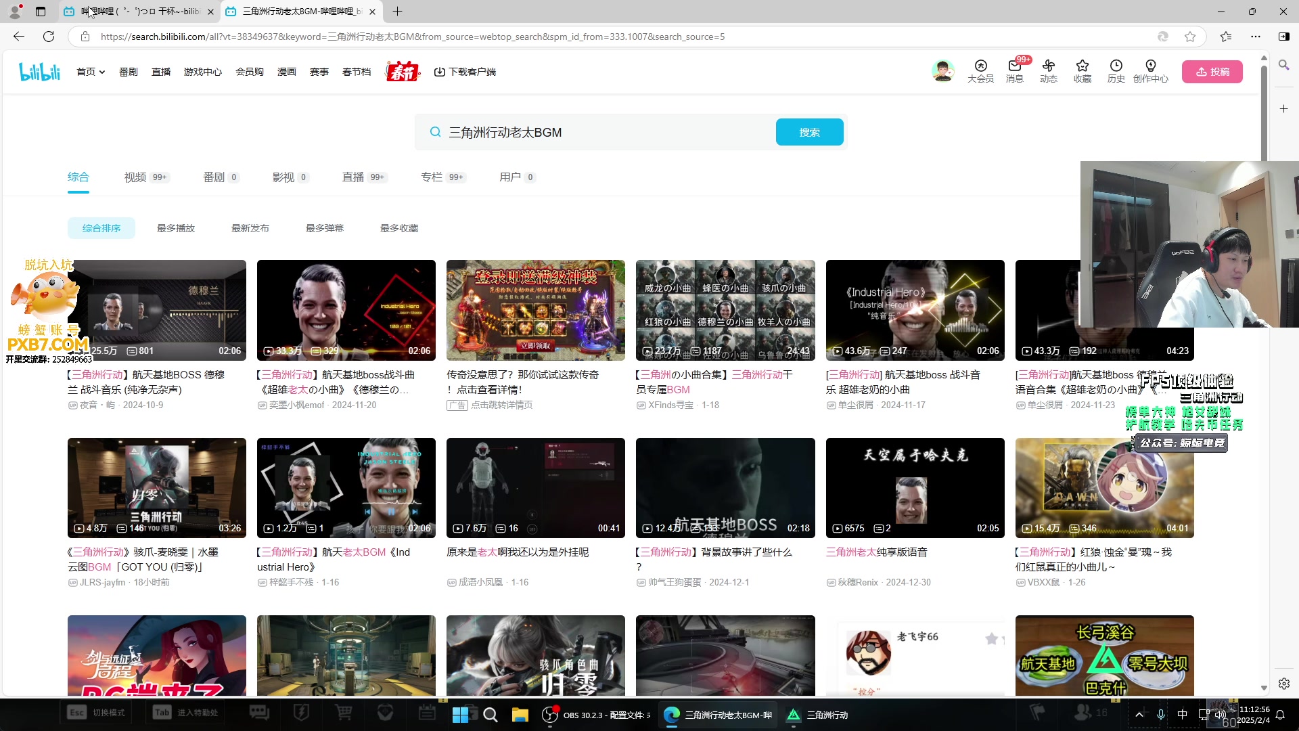Open the 收藏 favorites icon
The height and width of the screenshot is (731, 1299).
click(x=1082, y=71)
